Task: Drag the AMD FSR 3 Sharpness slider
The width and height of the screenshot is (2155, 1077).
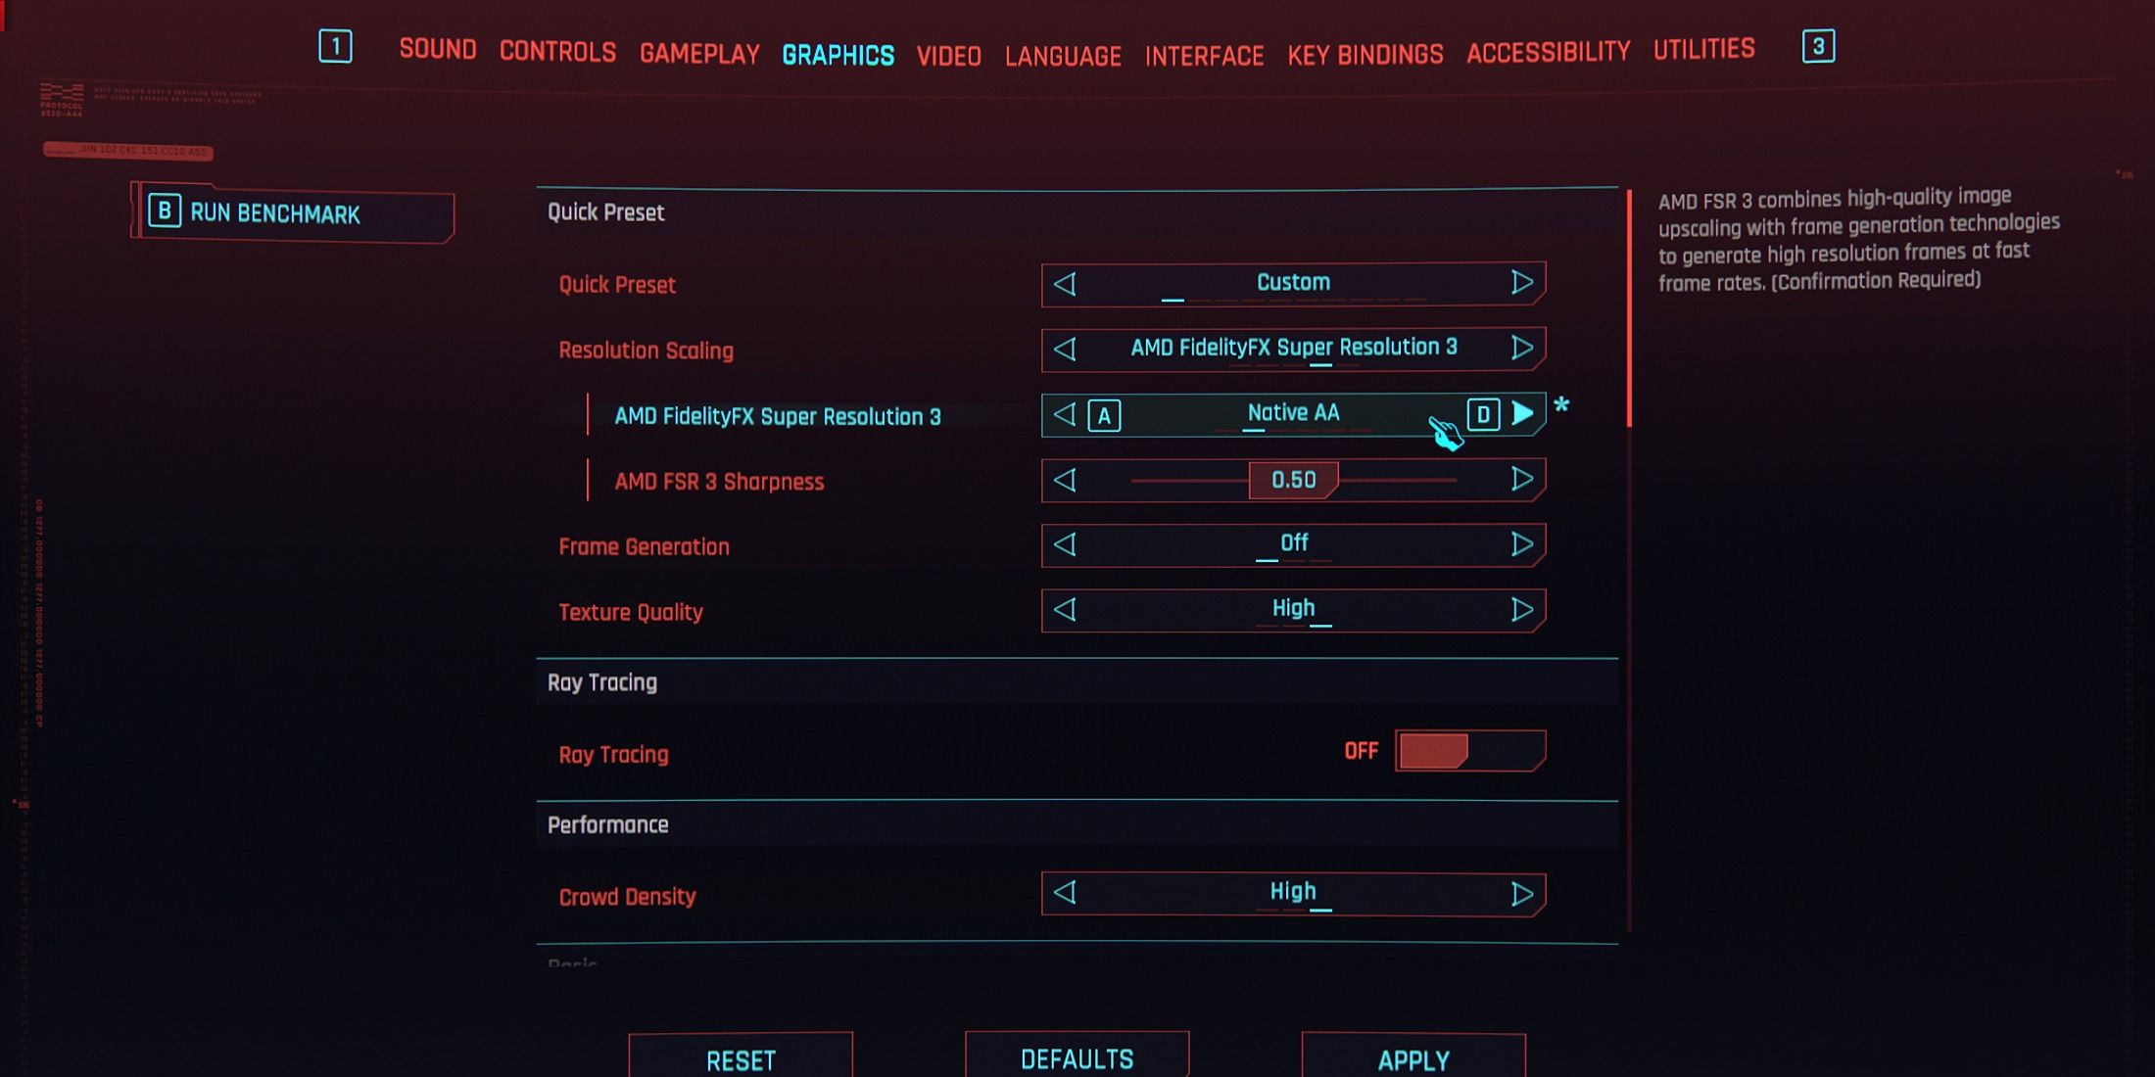Action: 1292,480
